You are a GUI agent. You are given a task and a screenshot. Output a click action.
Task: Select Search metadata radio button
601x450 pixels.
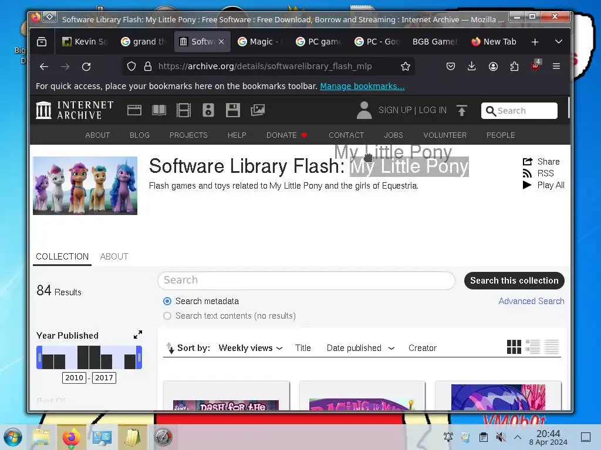tap(167, 301)
